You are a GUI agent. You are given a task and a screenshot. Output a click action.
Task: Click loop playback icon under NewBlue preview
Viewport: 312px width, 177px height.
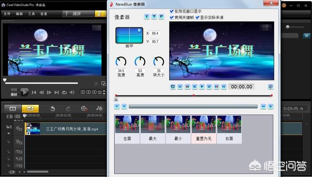coord(173,87)
